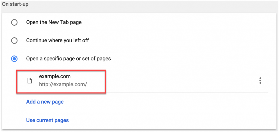Click the 'Open the New Tab page' label text

pos(54,22)
